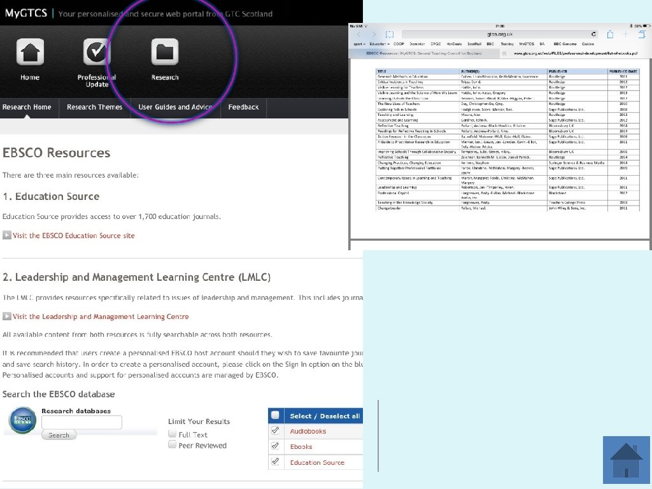Image resolution: width=652 pixels, height=489 pixels.
Task: Tap the Safari share icon
Action: [610, 34]
